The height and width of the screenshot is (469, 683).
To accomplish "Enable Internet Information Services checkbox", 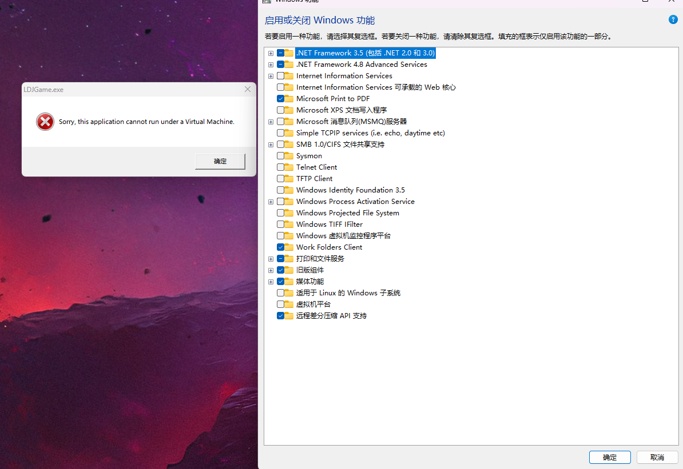I will [280, 76].
